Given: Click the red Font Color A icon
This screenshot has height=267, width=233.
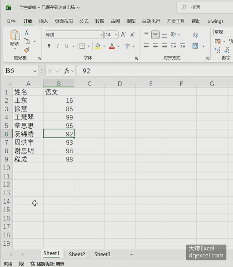Looking at the screenshot, I should pos(112,46).
